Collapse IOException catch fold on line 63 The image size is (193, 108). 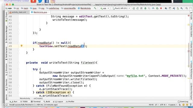pyautogui.click(x=18, y=93)
